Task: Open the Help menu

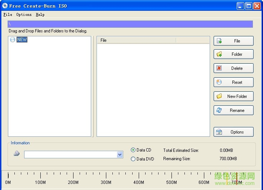Action: coord(40,15)
